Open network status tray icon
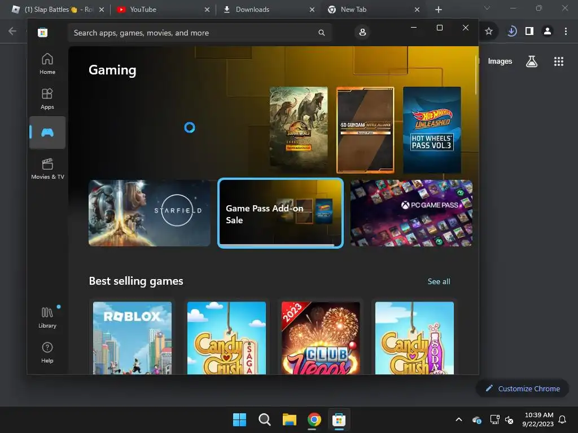The height and width of the screenshot is (433, 578). tap(494, 419)
